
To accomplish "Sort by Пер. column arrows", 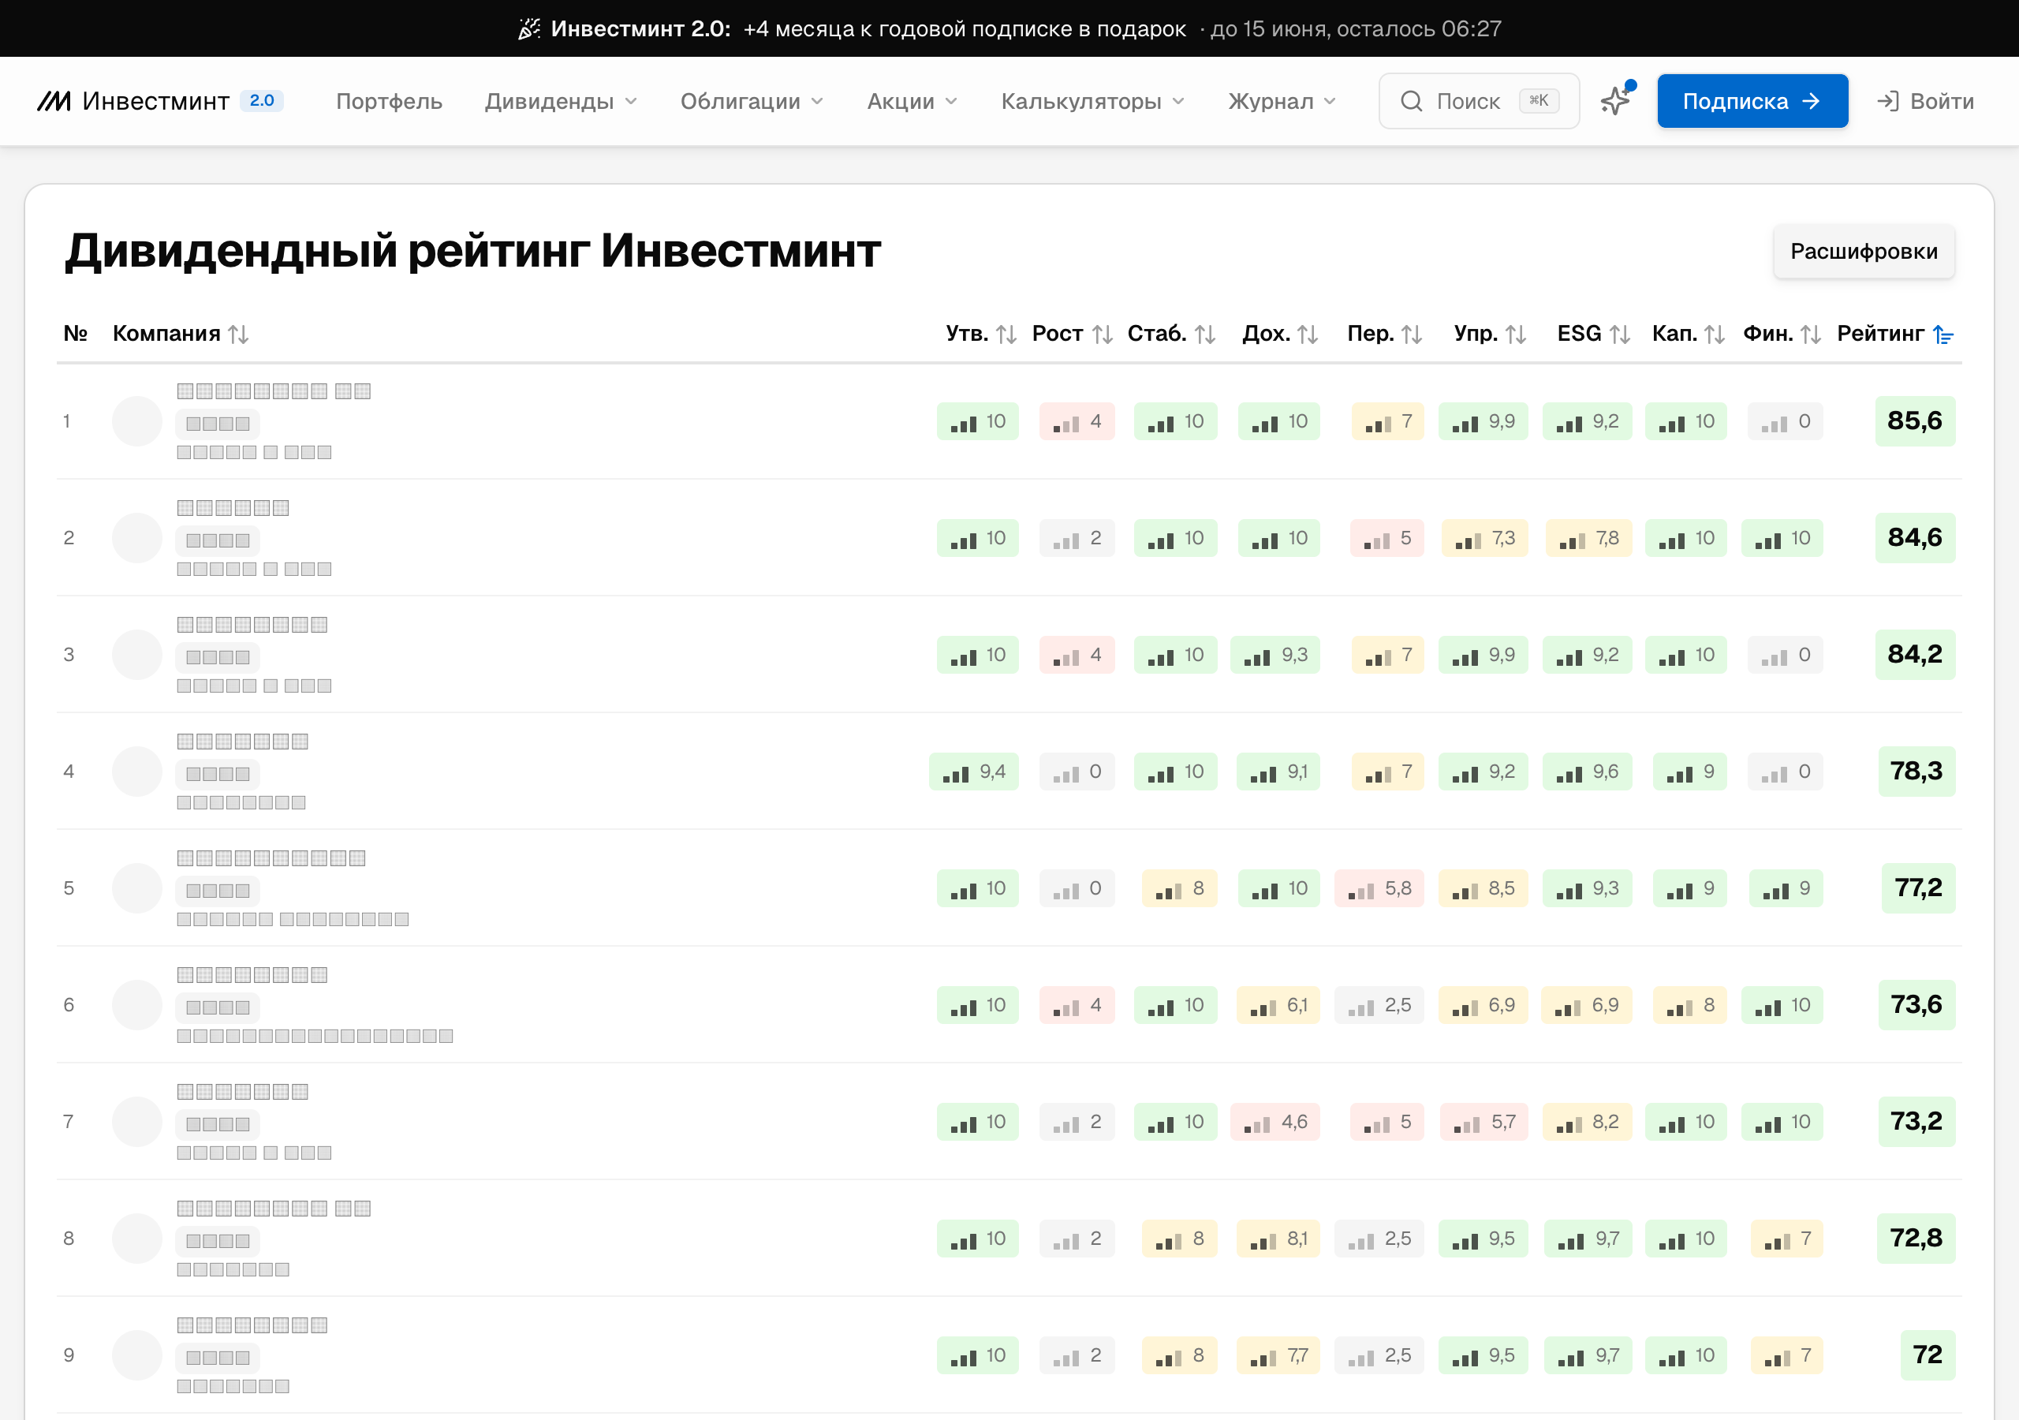I will coord(1413,334).
